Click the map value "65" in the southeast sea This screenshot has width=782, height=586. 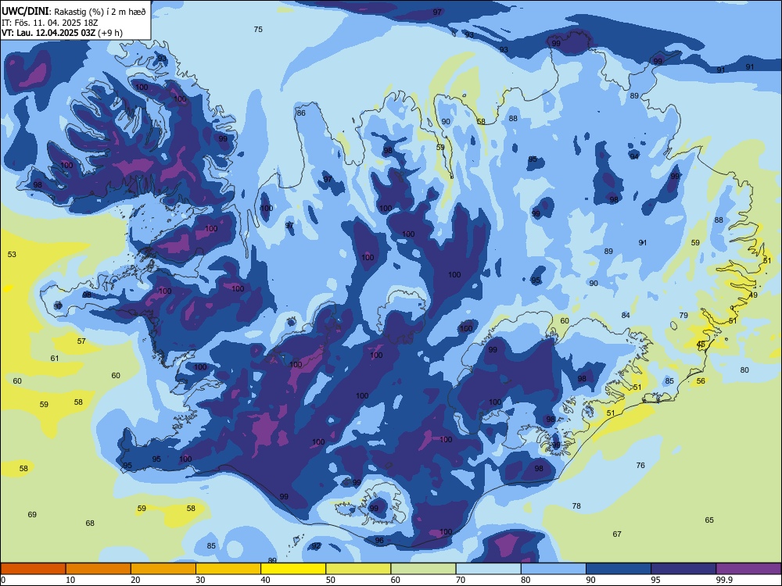point(709,520)
